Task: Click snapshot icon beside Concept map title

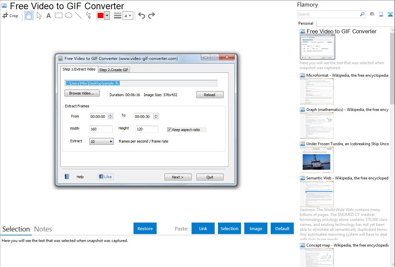Action: (x=302, y=245)
